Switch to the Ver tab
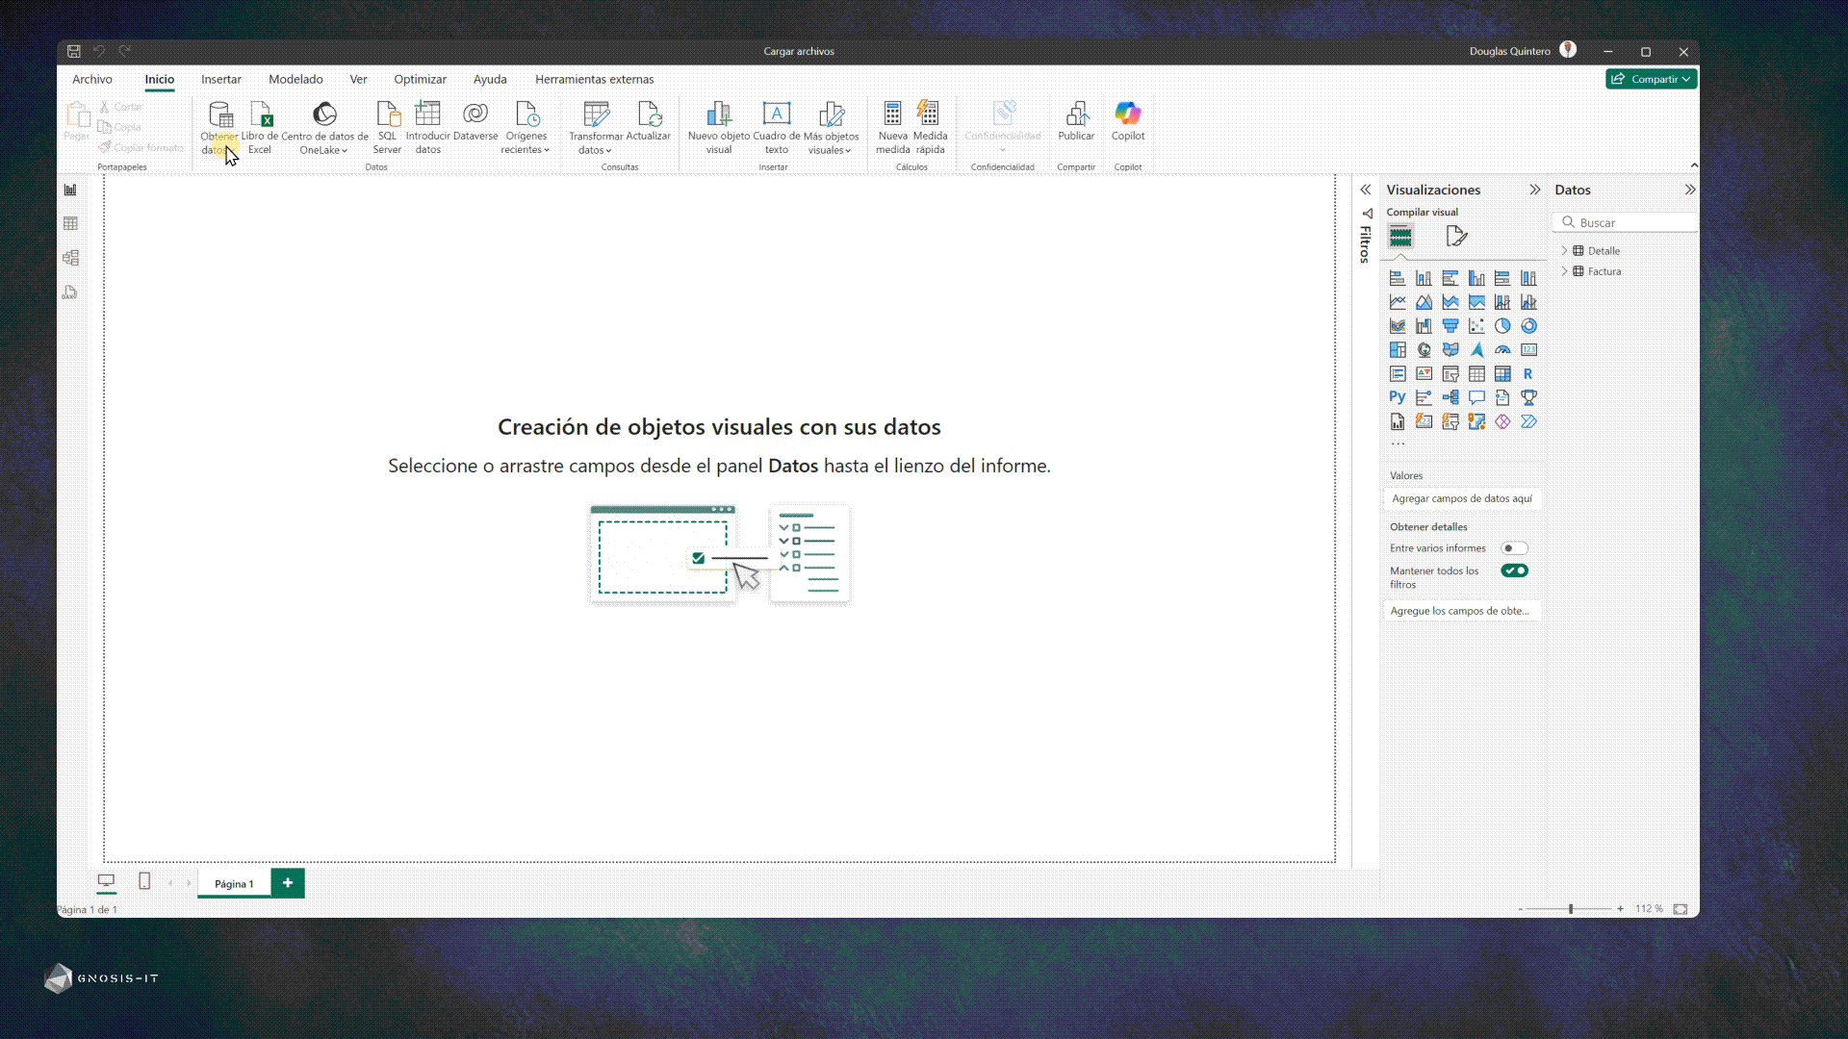This screenshot has height=1039, width=1848. click(x=358, y=79)
